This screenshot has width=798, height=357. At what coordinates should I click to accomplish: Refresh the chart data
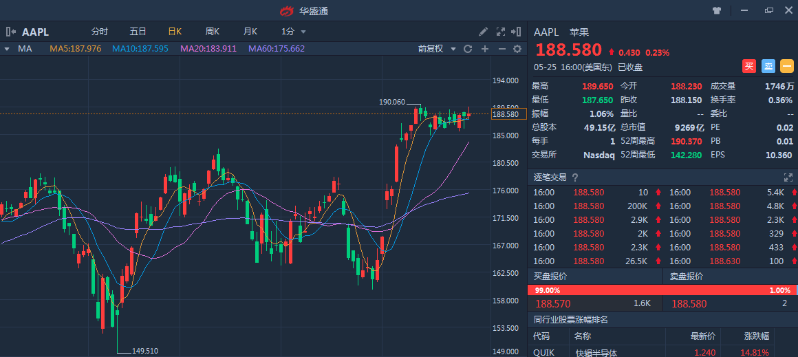point(468,49)
